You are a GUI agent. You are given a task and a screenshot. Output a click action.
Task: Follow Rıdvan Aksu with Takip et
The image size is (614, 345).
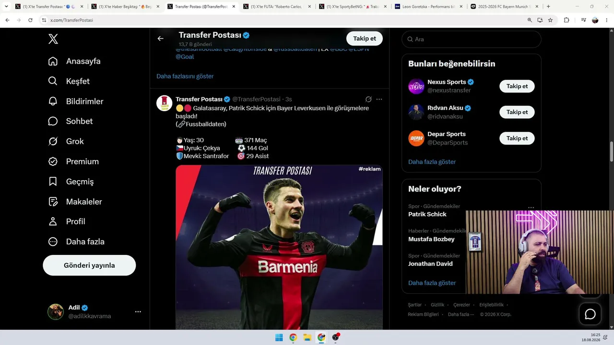[517, 112]
